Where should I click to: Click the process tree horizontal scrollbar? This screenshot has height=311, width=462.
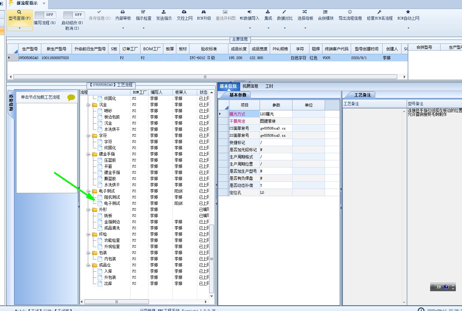coord(116,302)
